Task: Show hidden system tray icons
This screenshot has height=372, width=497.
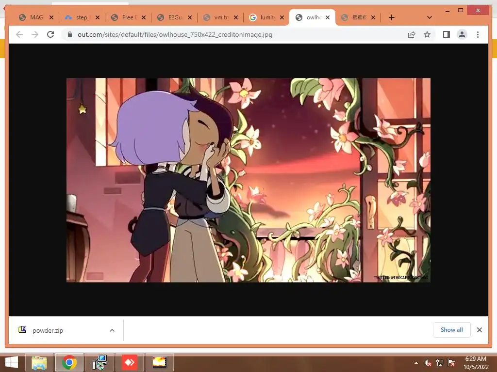Action: pyautogui.click(x=416, y=363)
